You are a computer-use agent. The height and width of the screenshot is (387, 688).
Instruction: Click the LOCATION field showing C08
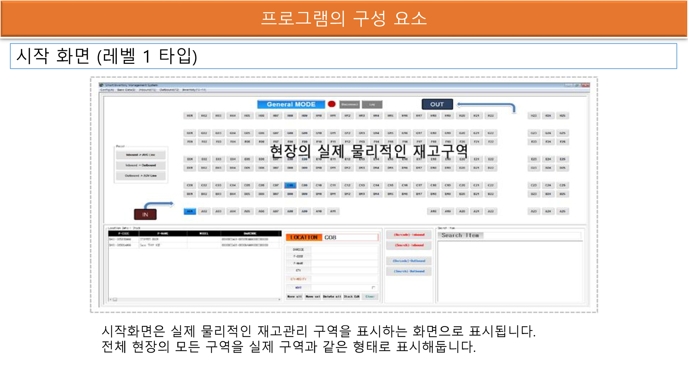350,237
